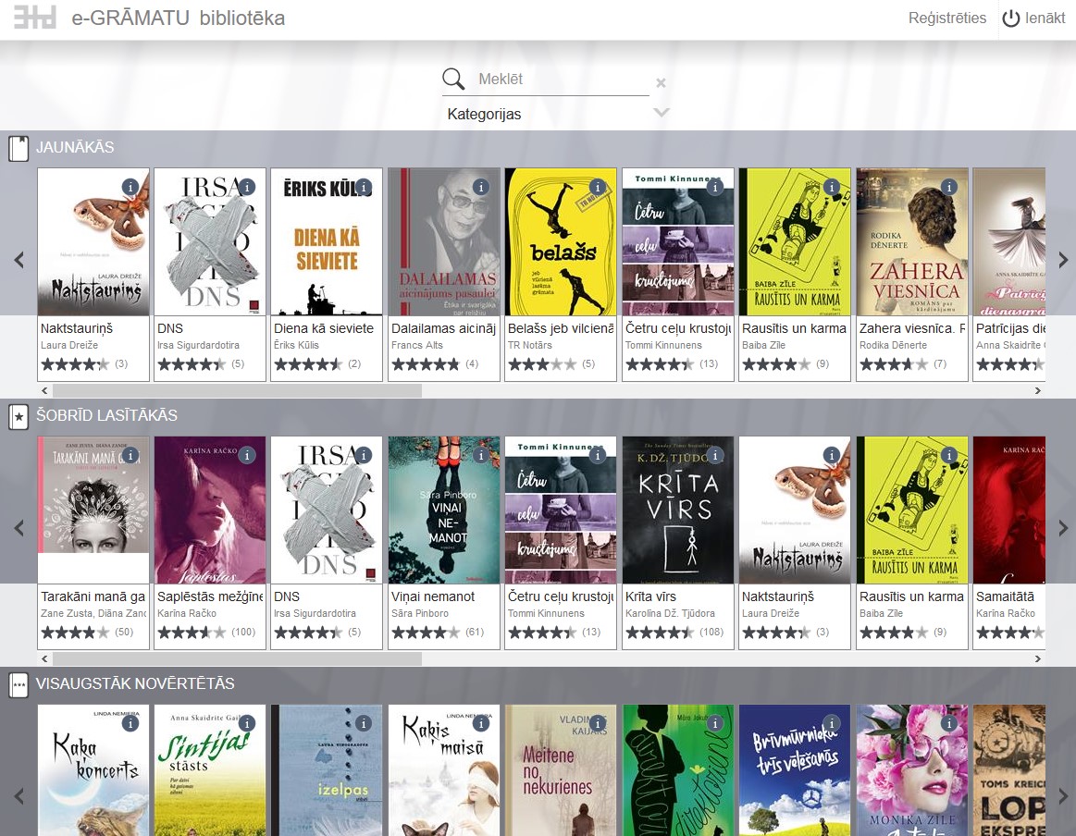Click Jaunākās horizontal scrollbar thumb

237,391
